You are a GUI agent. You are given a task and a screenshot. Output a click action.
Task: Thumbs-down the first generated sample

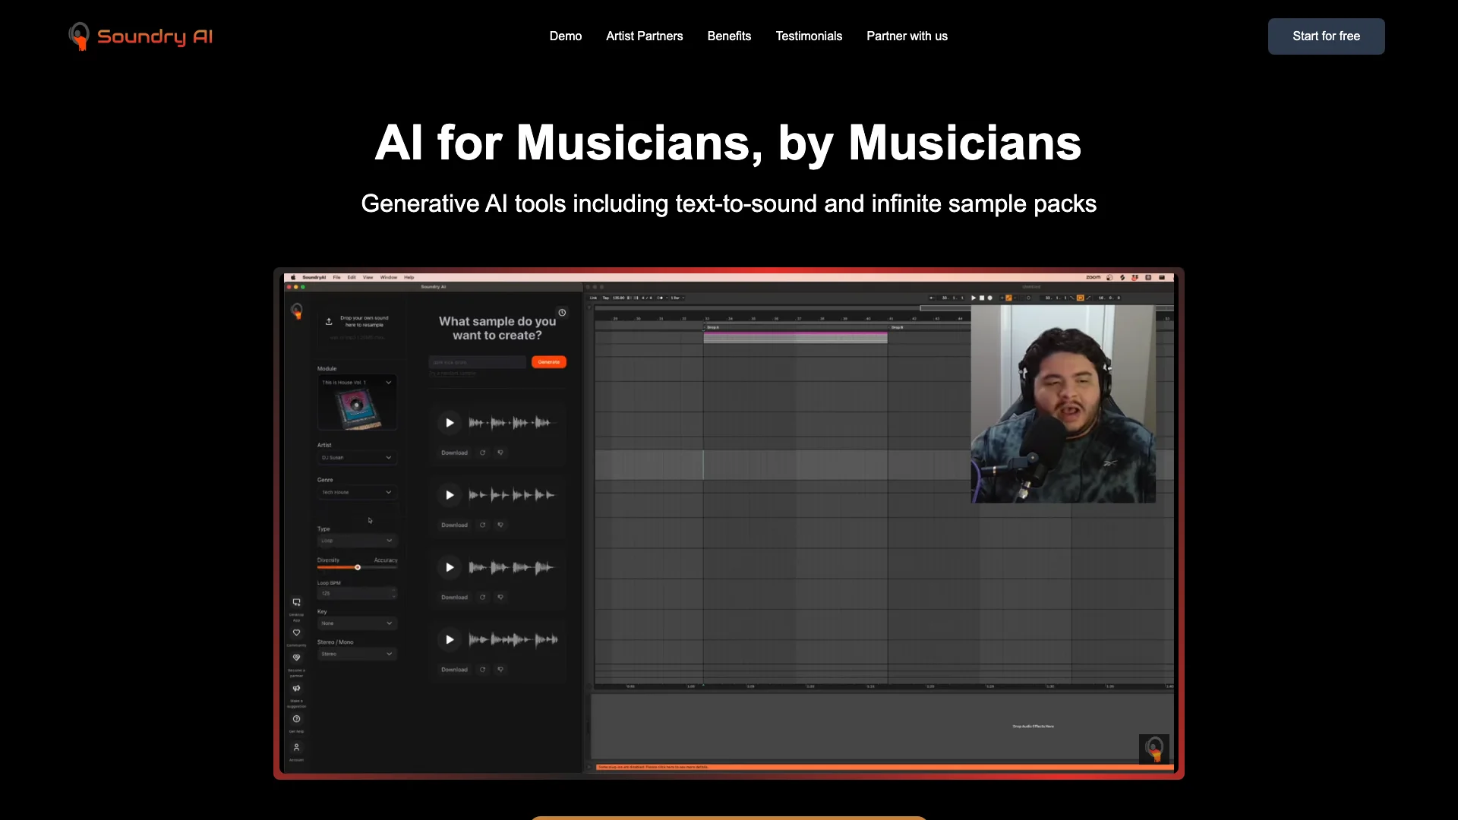pyautogui.click(x=500, y=453)
